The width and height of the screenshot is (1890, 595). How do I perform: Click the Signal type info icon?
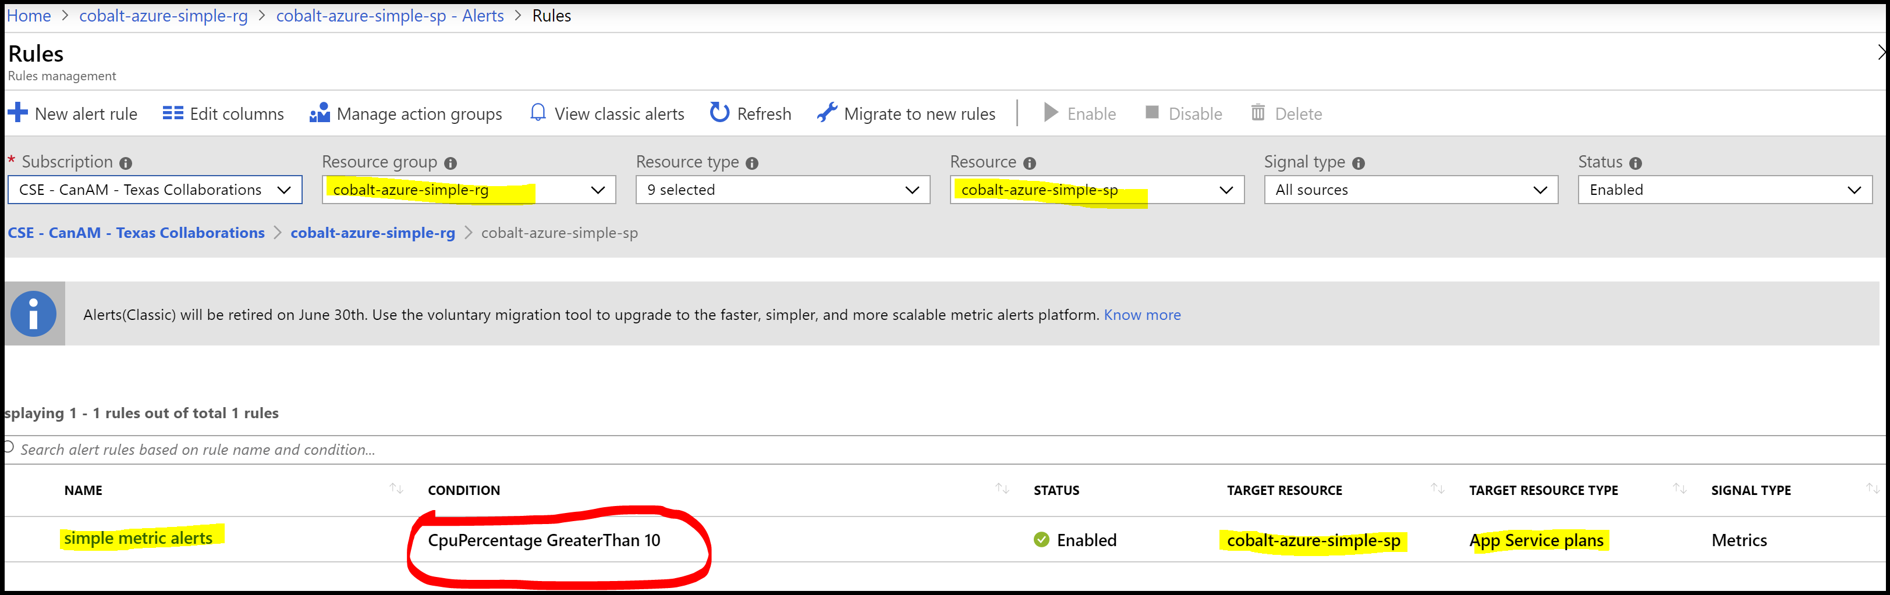(1358, 163)
